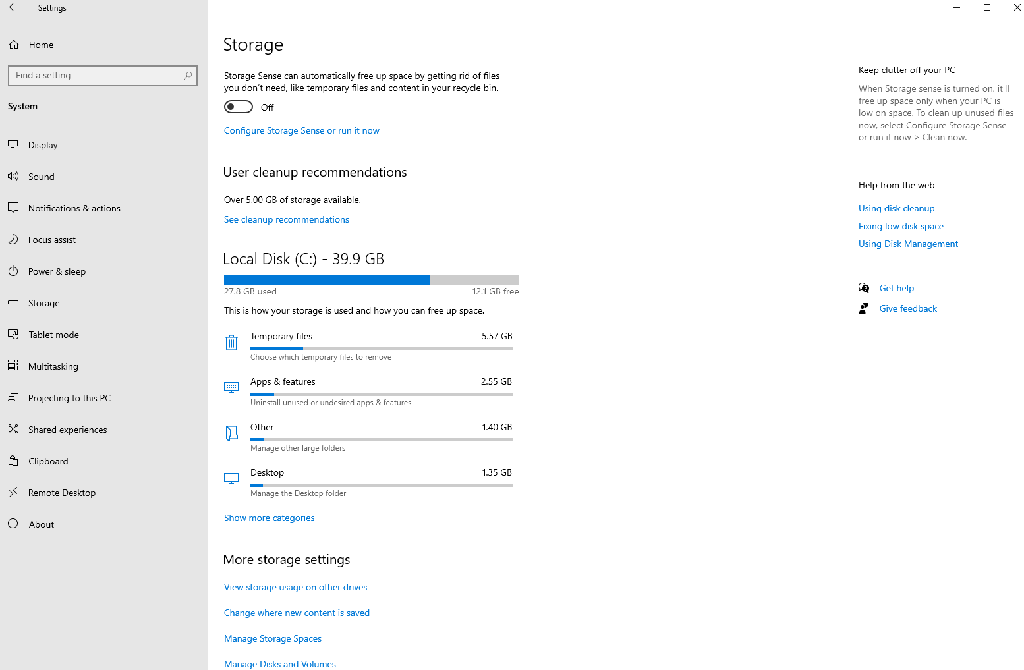Go back with the arrow button
1024x670 pixels.
[13, 7]
